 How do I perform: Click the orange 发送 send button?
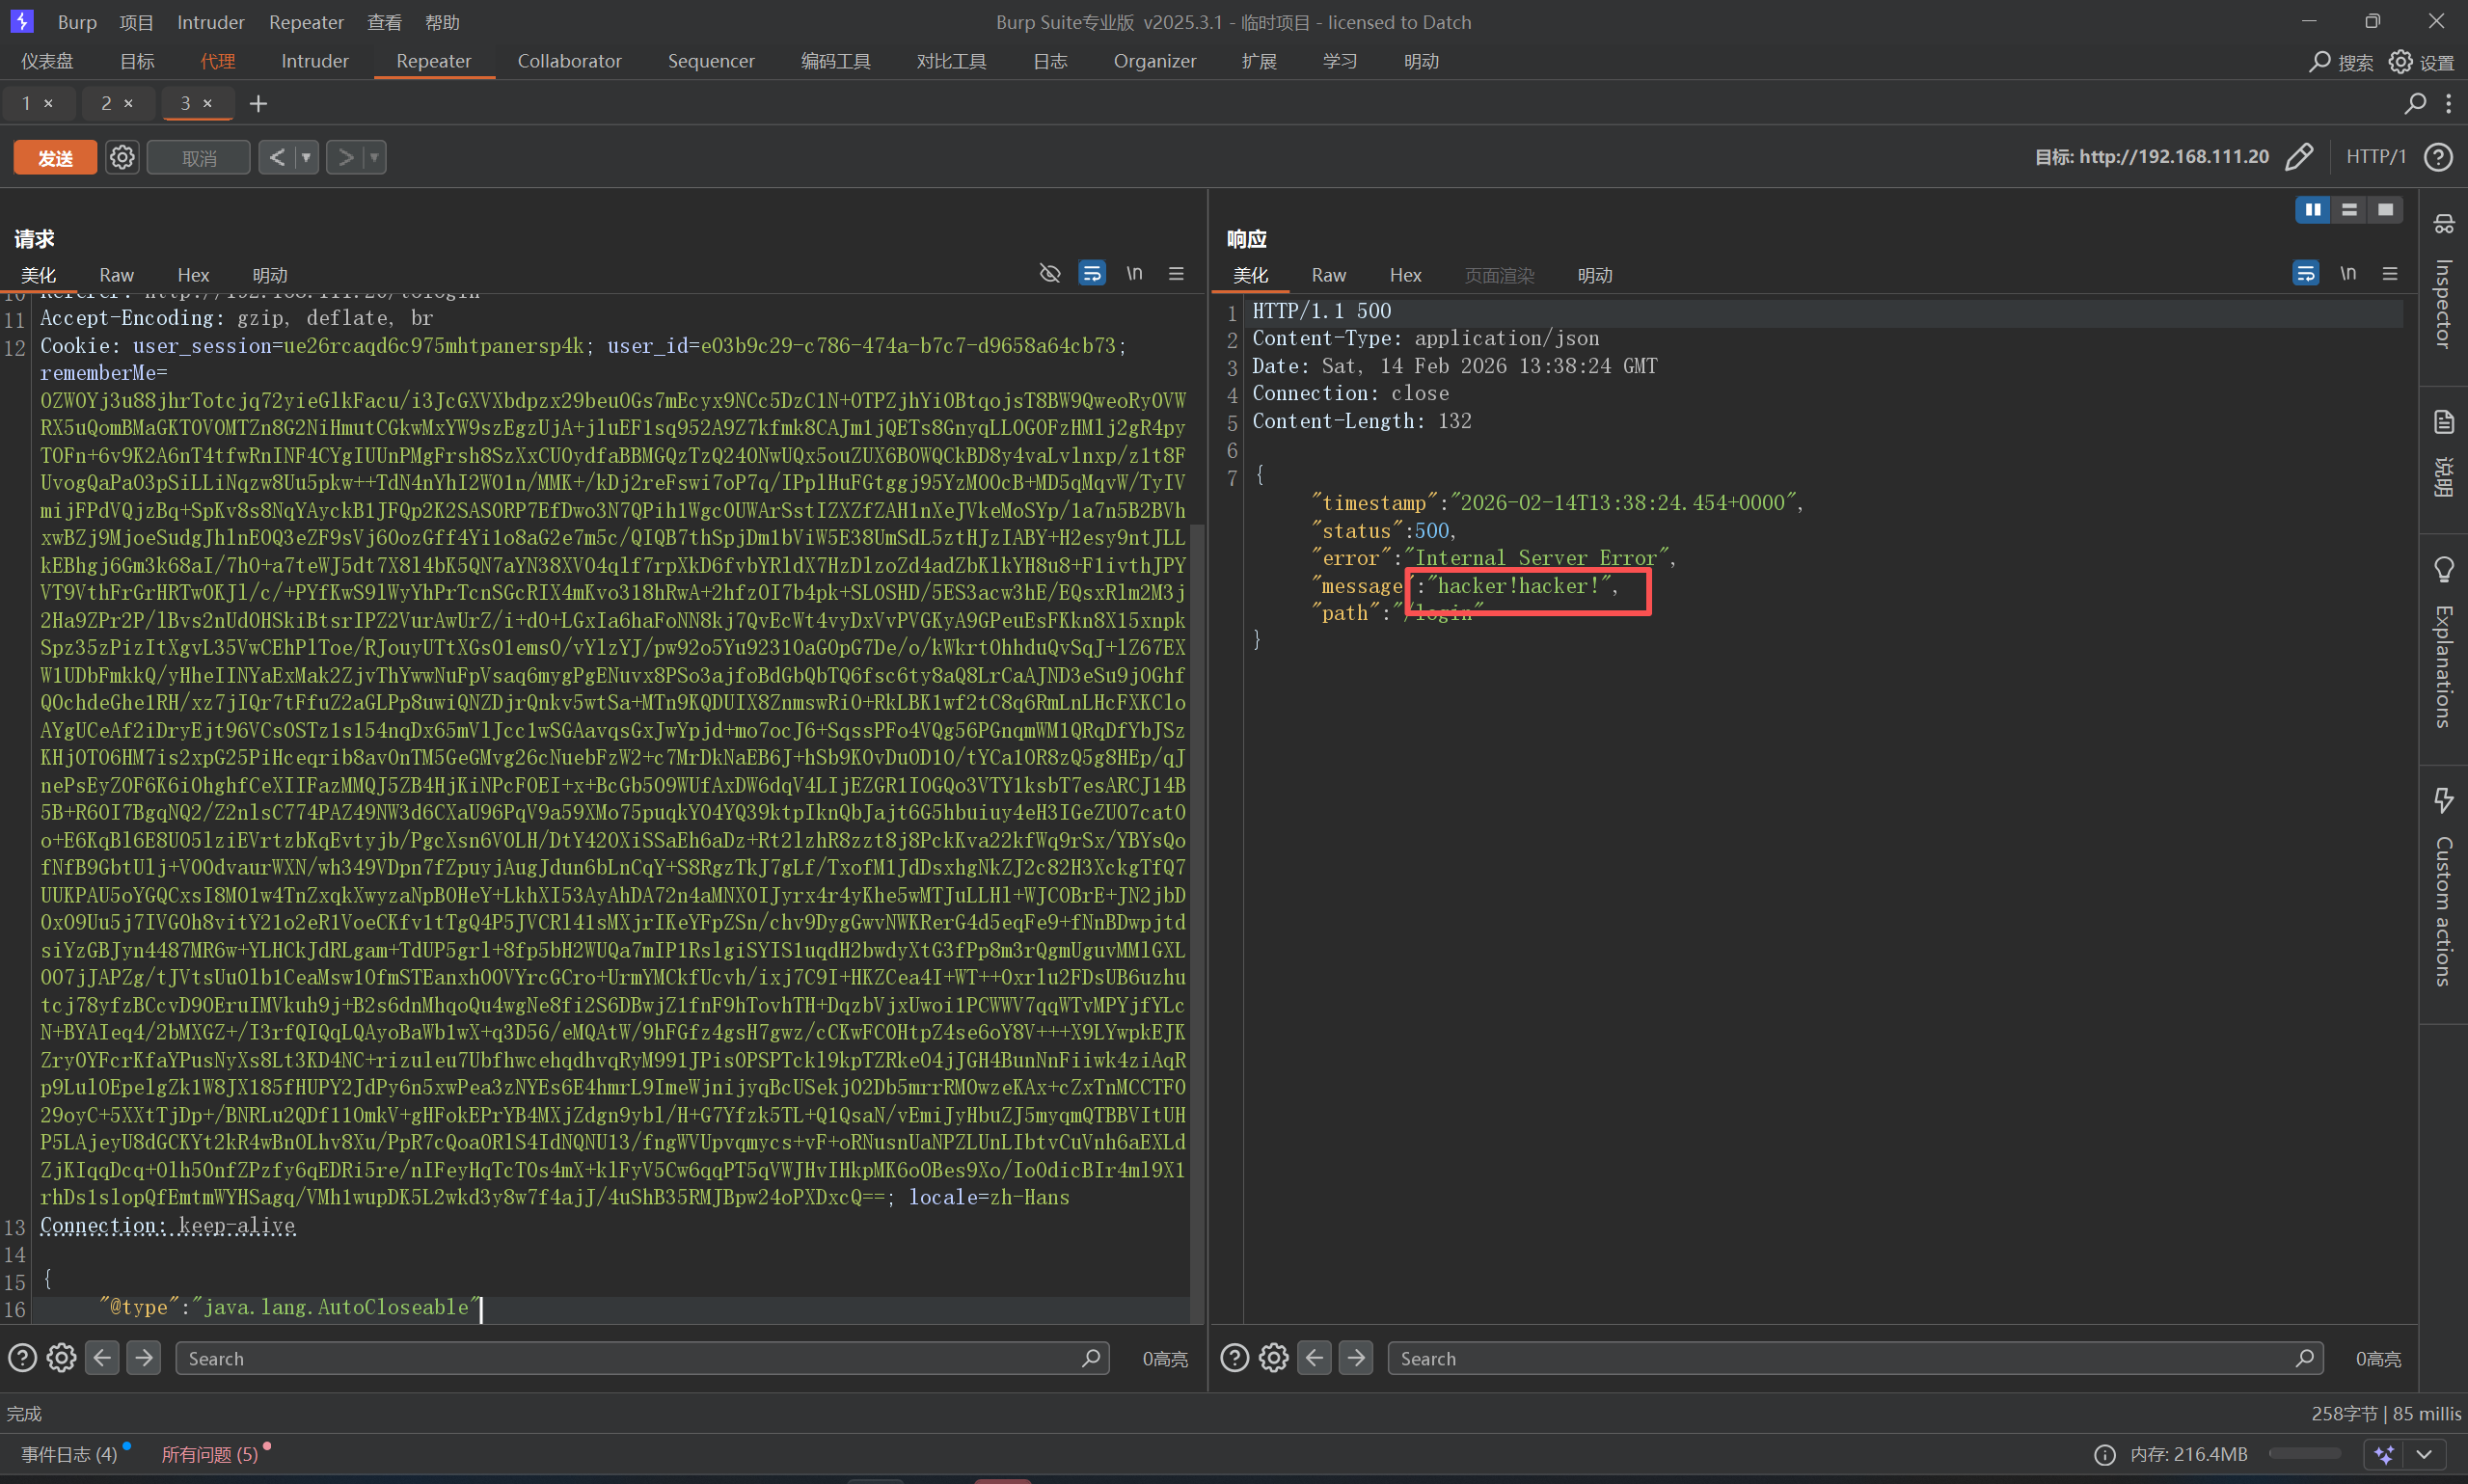55,157
